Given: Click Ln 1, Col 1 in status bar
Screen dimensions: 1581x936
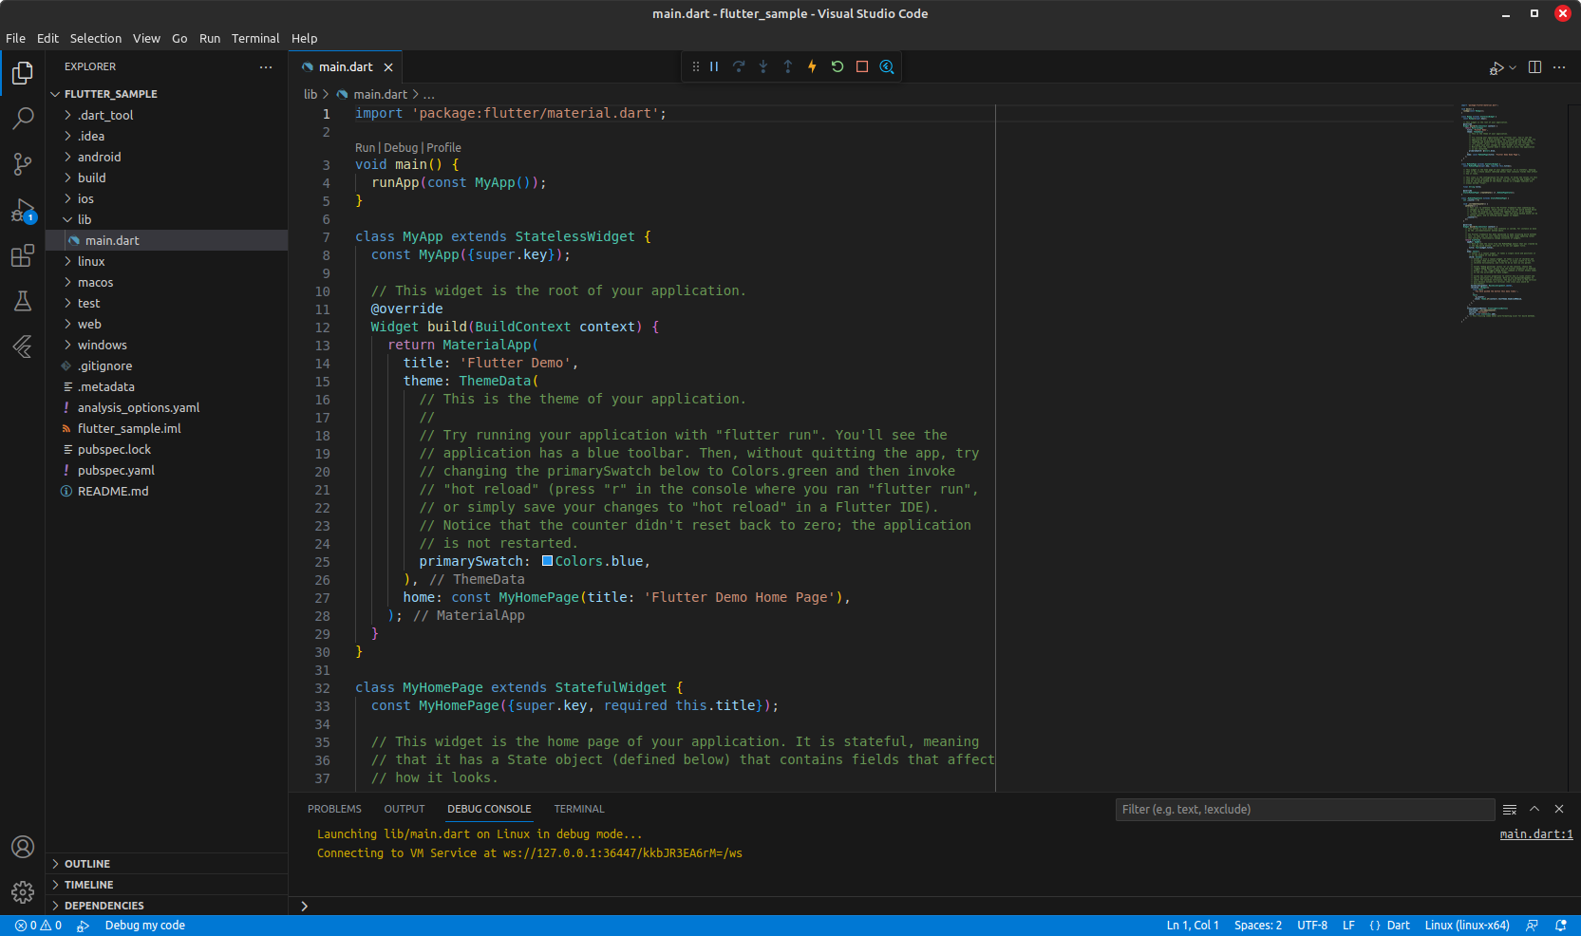Looking at the screenshot, I should (1193, 926).
